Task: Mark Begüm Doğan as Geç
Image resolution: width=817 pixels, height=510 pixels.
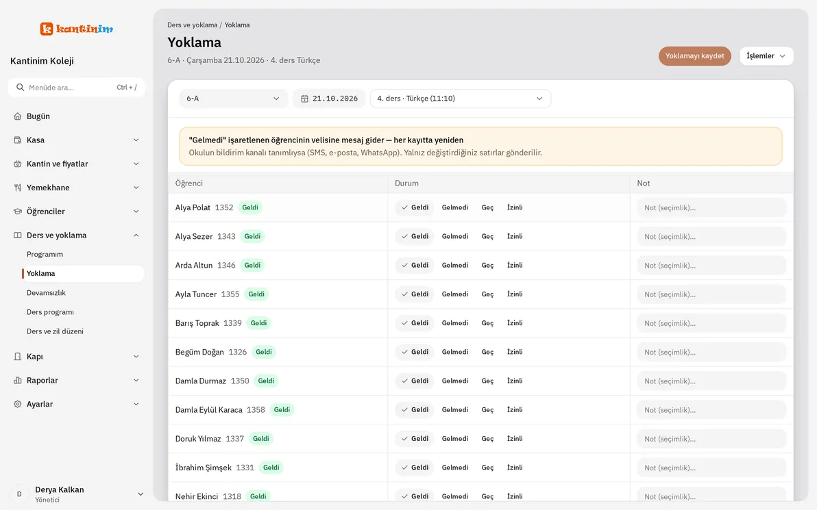Action: tap(488, 352)
